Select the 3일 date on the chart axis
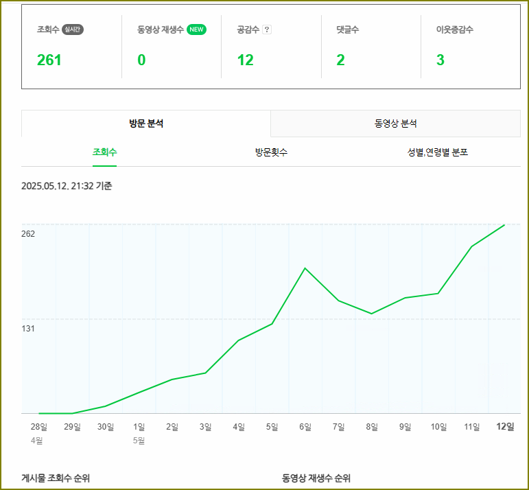 [x=205, y=427]
